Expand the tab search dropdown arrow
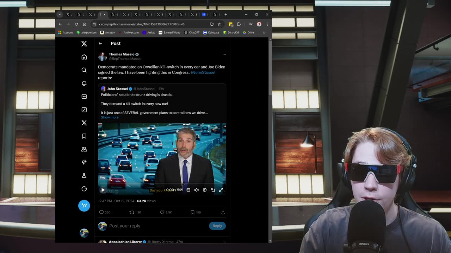451x253 pixels. tap(60, 14)
